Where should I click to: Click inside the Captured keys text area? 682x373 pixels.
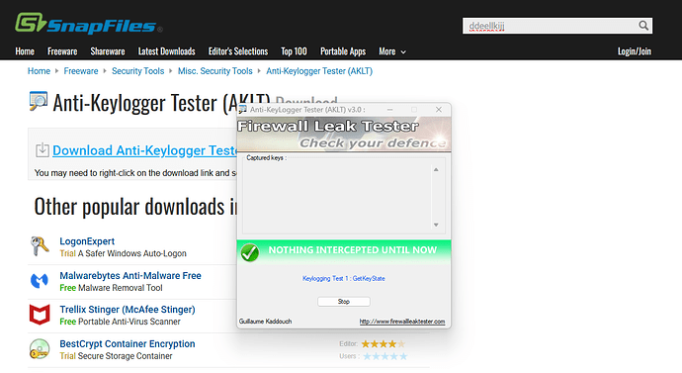(x=337, y=197)
